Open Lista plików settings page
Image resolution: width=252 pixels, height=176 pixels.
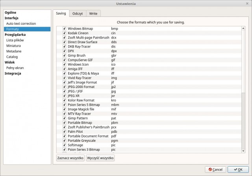click(x=15, y=40)
